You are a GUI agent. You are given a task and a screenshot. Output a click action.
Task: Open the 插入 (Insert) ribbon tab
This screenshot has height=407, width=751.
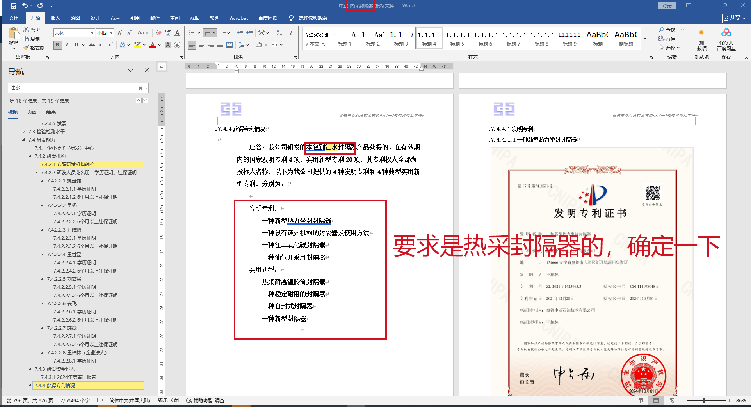click(55, 18)
